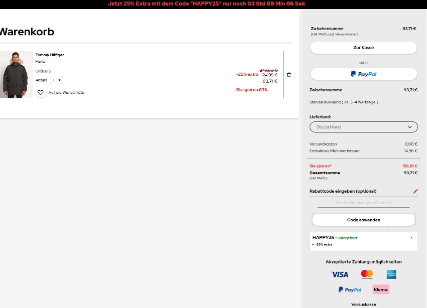Image resolution: width=427 pixels, height=308 pixels.
Task: Apply code with Code anwenden button
Action: pos(364,220)
